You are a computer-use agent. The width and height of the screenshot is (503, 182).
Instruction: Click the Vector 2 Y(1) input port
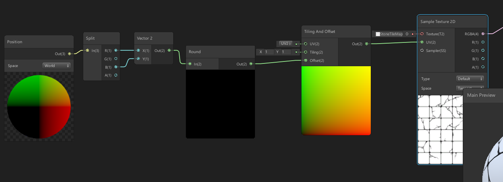click(138, 59)
